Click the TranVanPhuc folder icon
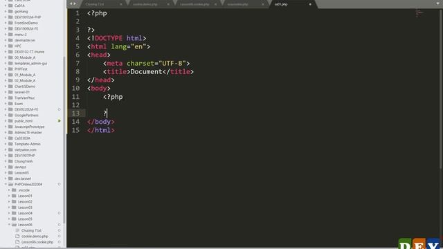This screenshot has height=249, width=443. 10,98
